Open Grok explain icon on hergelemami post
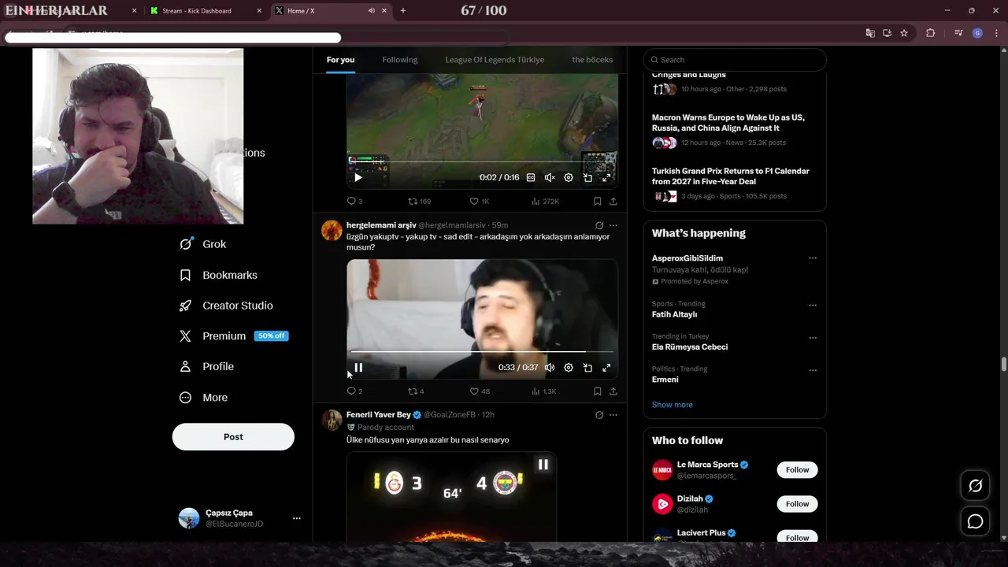This screenshot has width=1008, height=567. (x=599, y=225)
